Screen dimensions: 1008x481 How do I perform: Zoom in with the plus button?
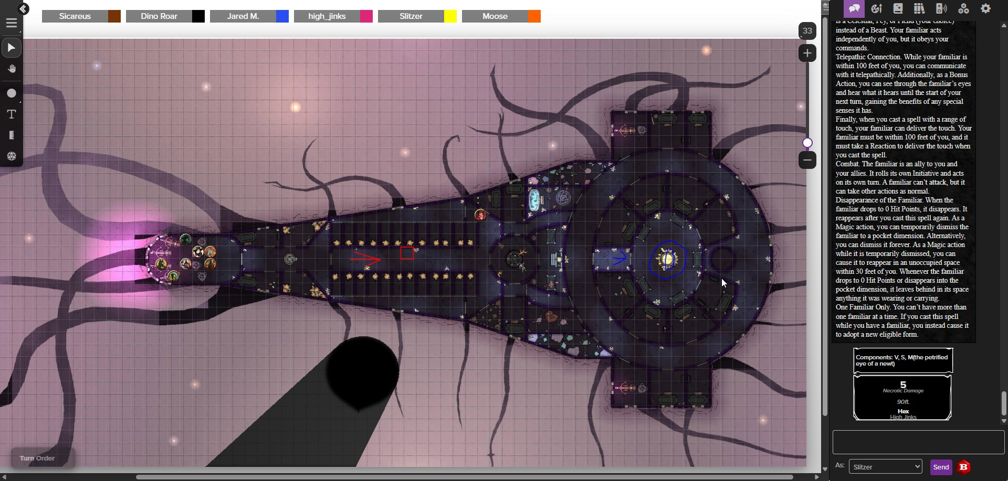[807, 53]
